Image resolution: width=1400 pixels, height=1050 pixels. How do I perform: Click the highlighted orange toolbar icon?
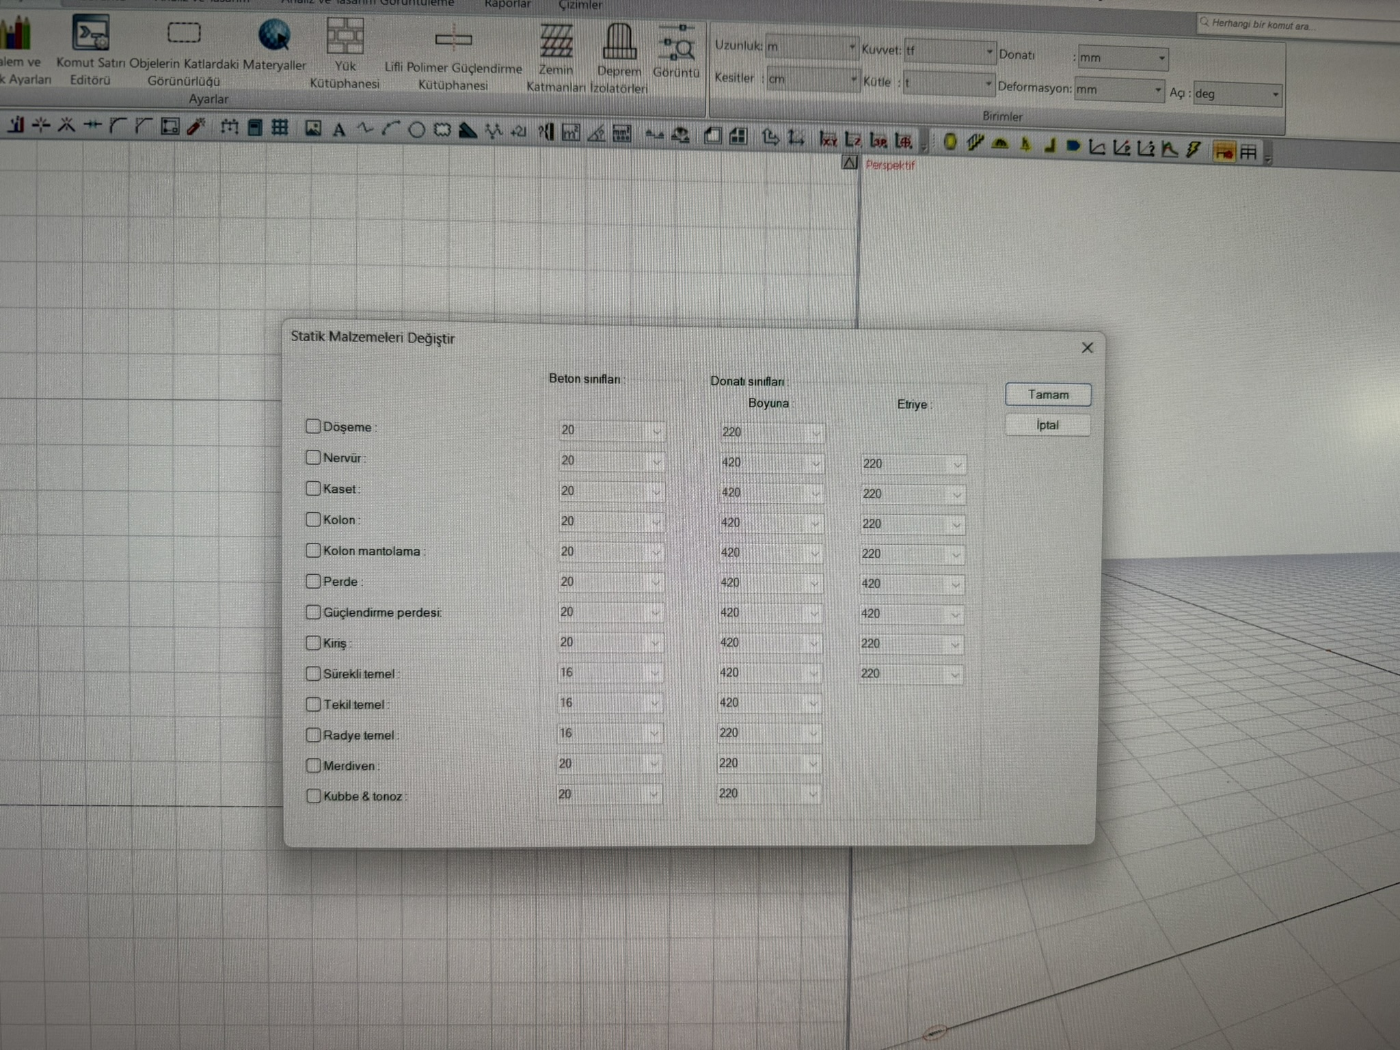(1224, 151)
